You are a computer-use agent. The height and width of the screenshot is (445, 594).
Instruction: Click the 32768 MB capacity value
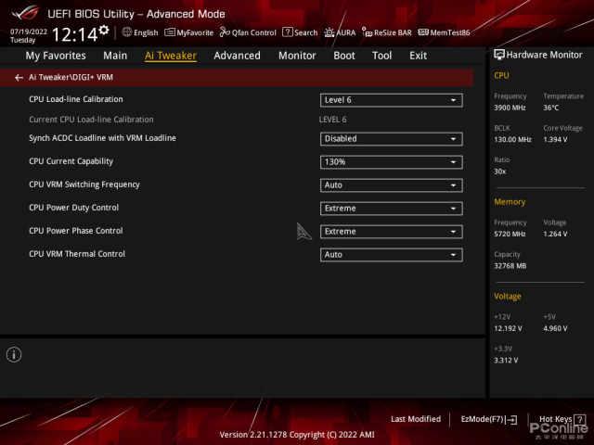pyautogui.click(x=510, y=266)
